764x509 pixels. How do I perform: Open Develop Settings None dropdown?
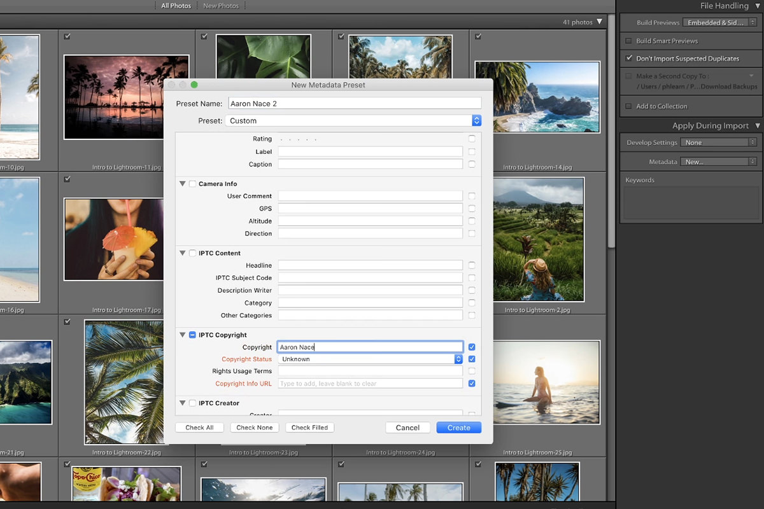(x=718, y=143)
